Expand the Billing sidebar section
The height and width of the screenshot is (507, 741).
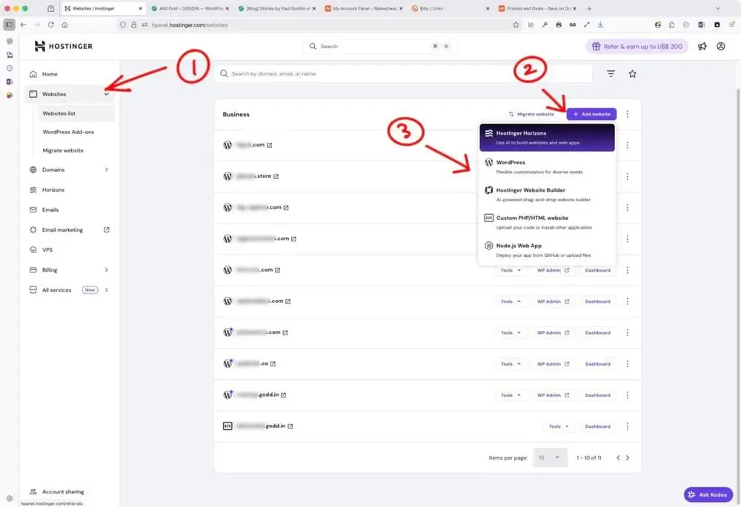[x=106, y=270]
